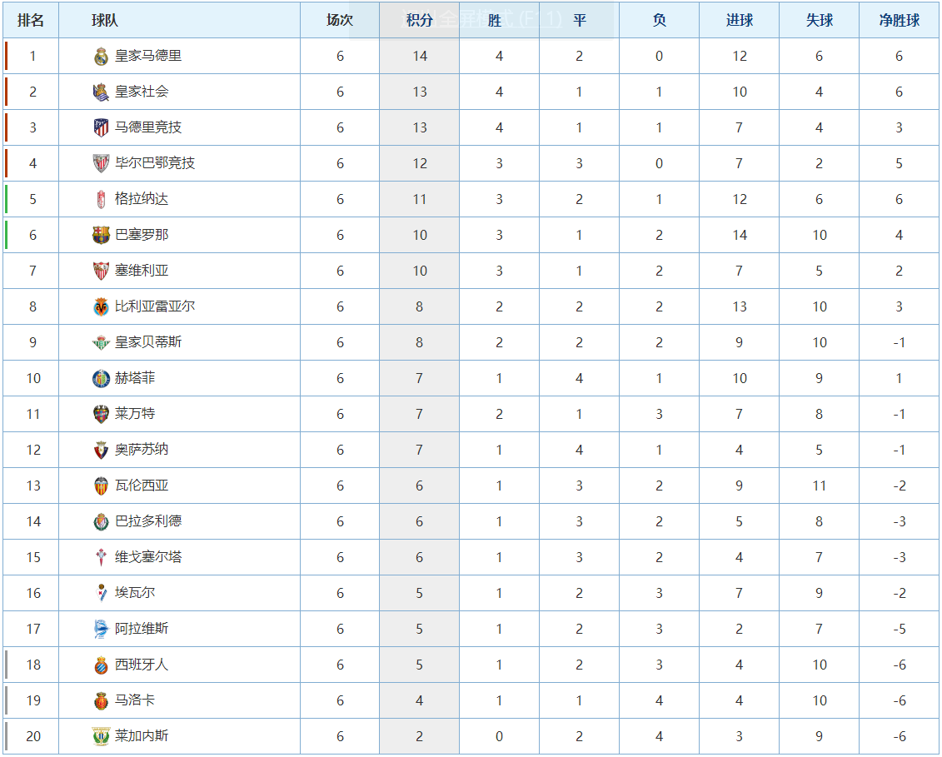Screen dimensions: 942x757
Task: Click the 排名 ranking column header
Action: click(x=31, y=20)
